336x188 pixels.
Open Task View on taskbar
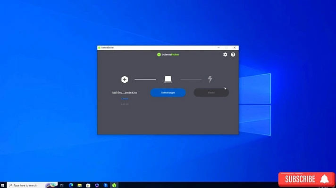(62, 185)
